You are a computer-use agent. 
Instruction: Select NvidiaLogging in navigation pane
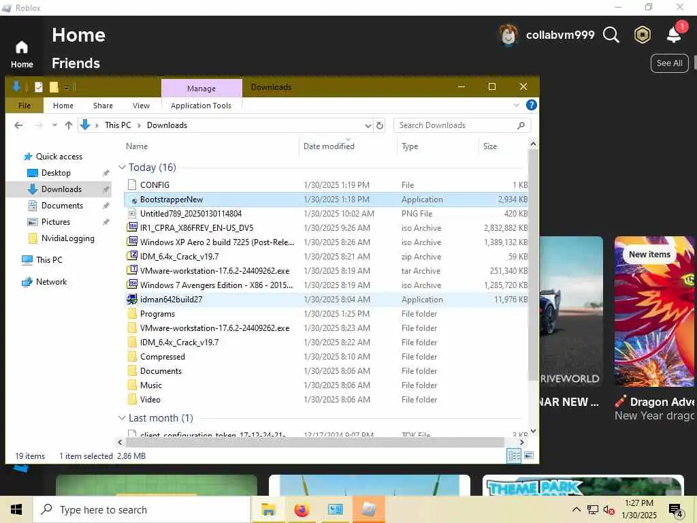coord(67,238)
